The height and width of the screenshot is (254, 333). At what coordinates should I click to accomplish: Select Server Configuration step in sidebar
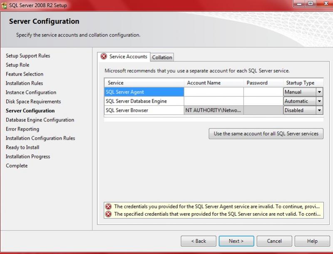tap(30, 111)
